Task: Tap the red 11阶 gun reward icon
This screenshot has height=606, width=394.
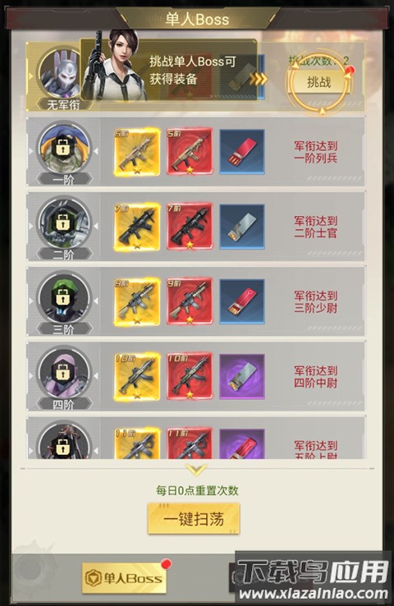Action: (190, 443)
